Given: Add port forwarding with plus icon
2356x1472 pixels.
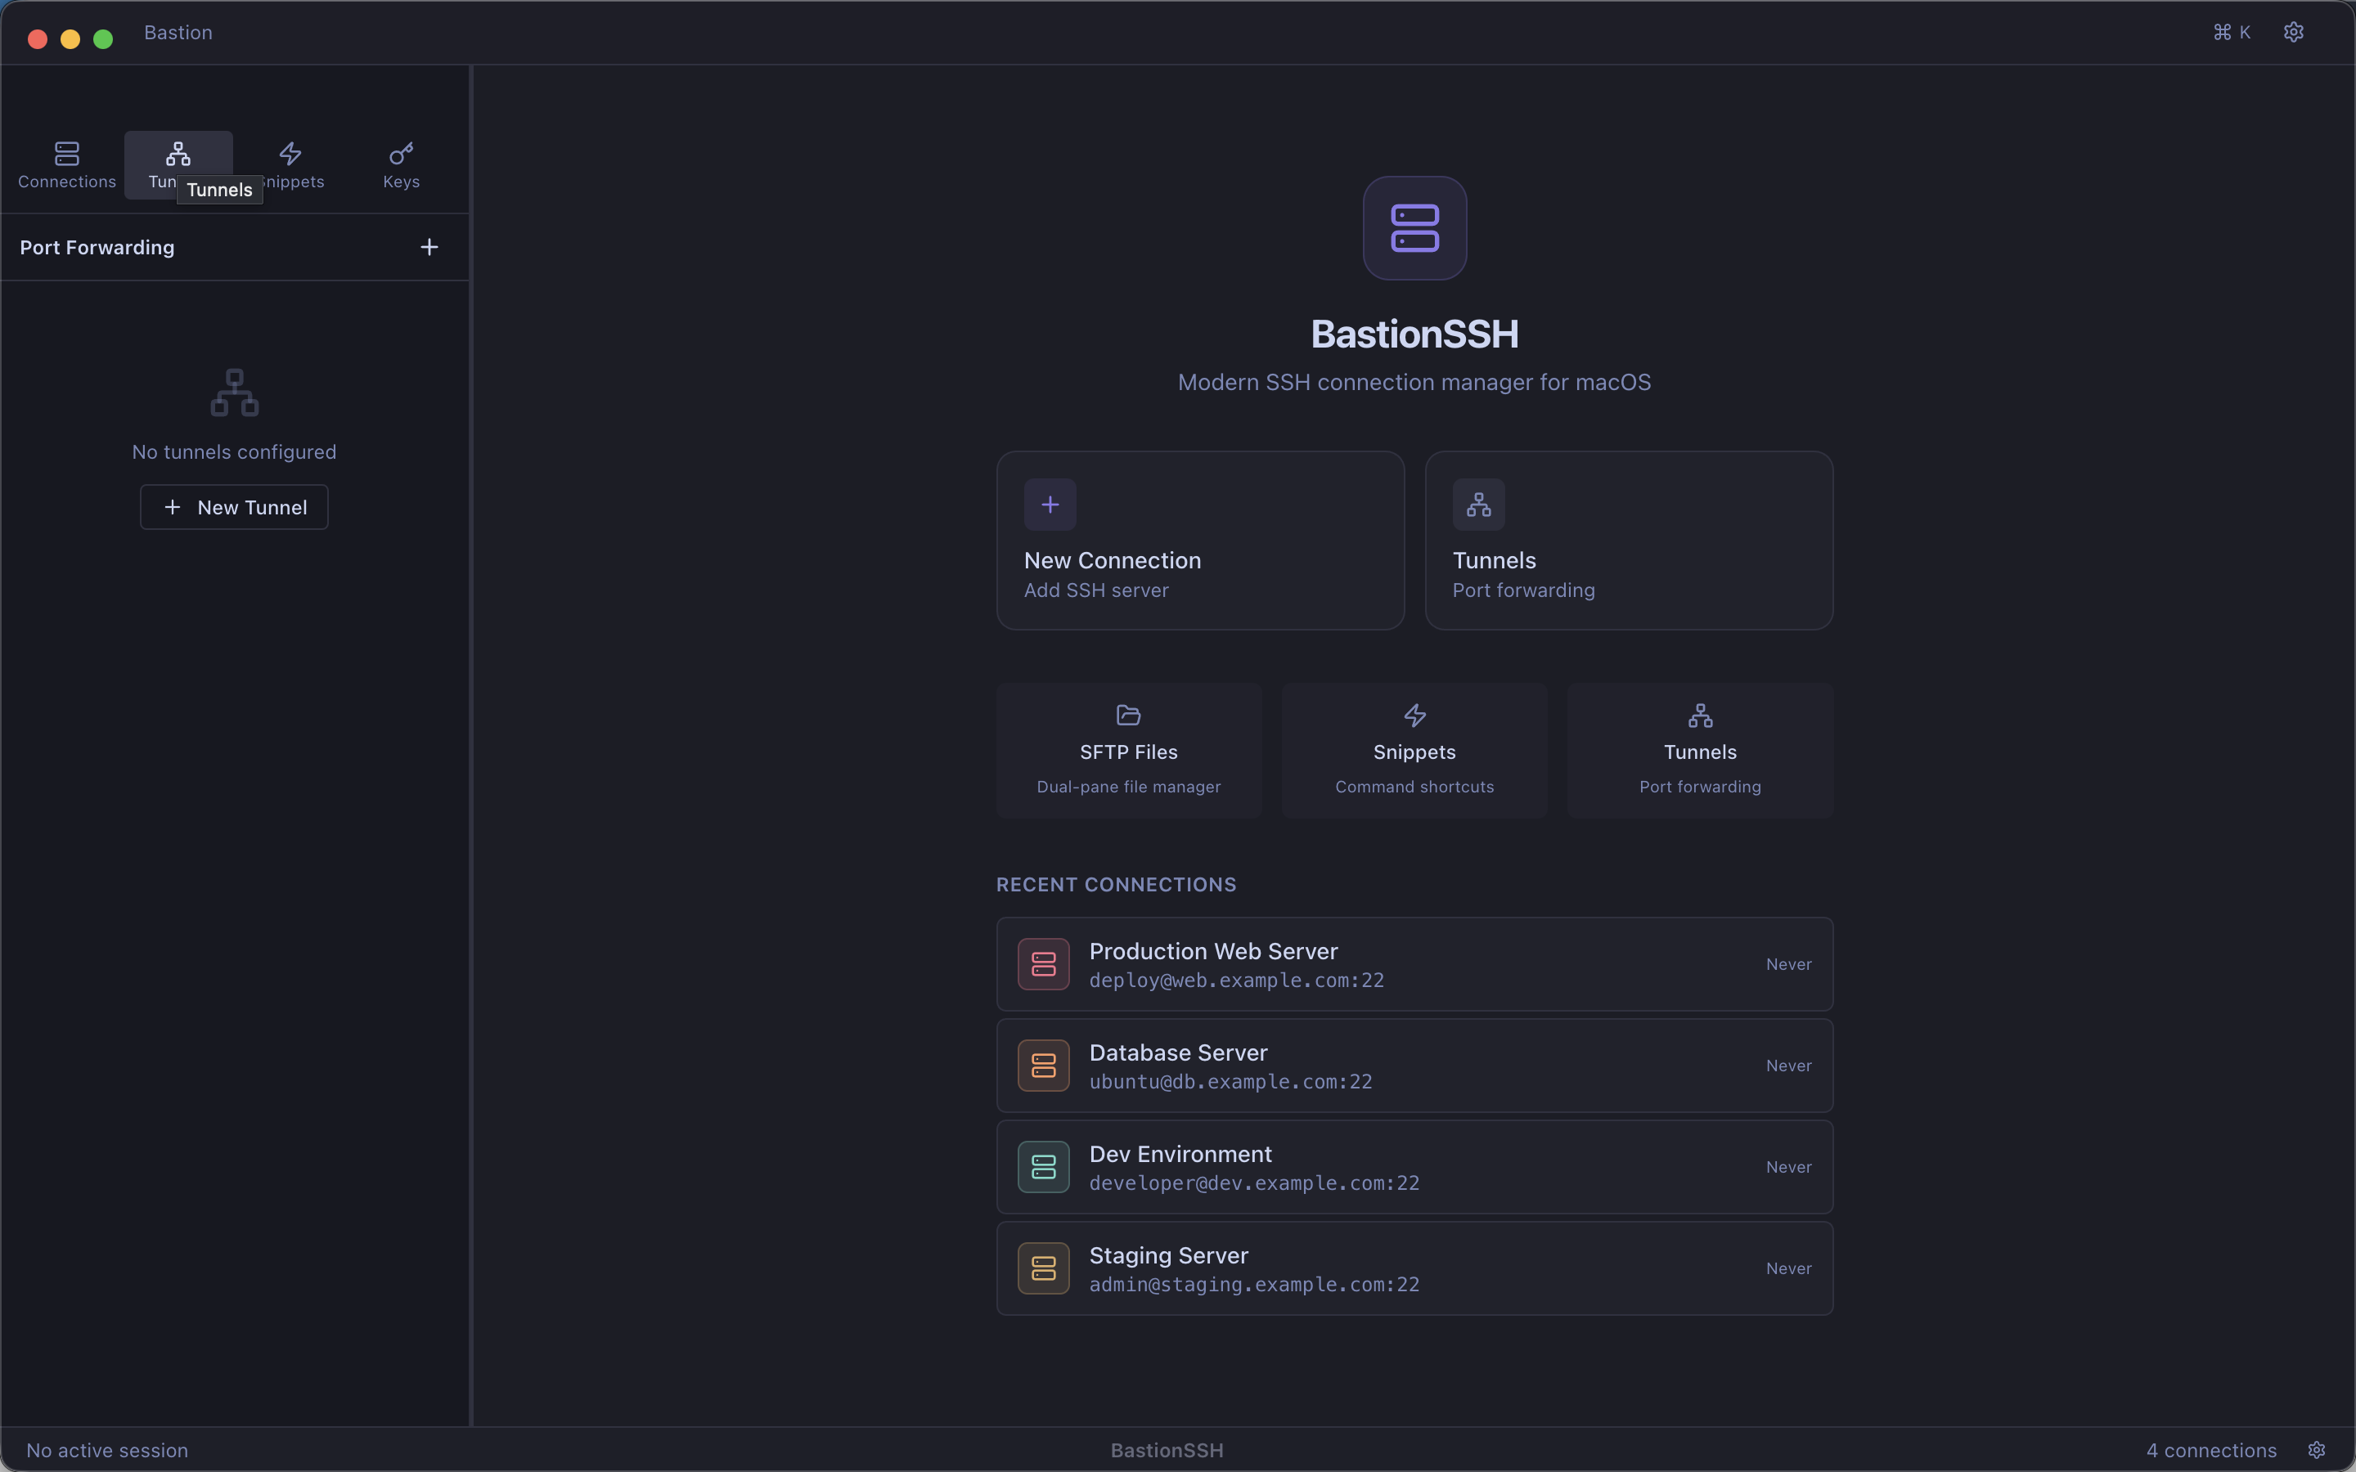Looking at the screenshot, I should coord(429,247).
